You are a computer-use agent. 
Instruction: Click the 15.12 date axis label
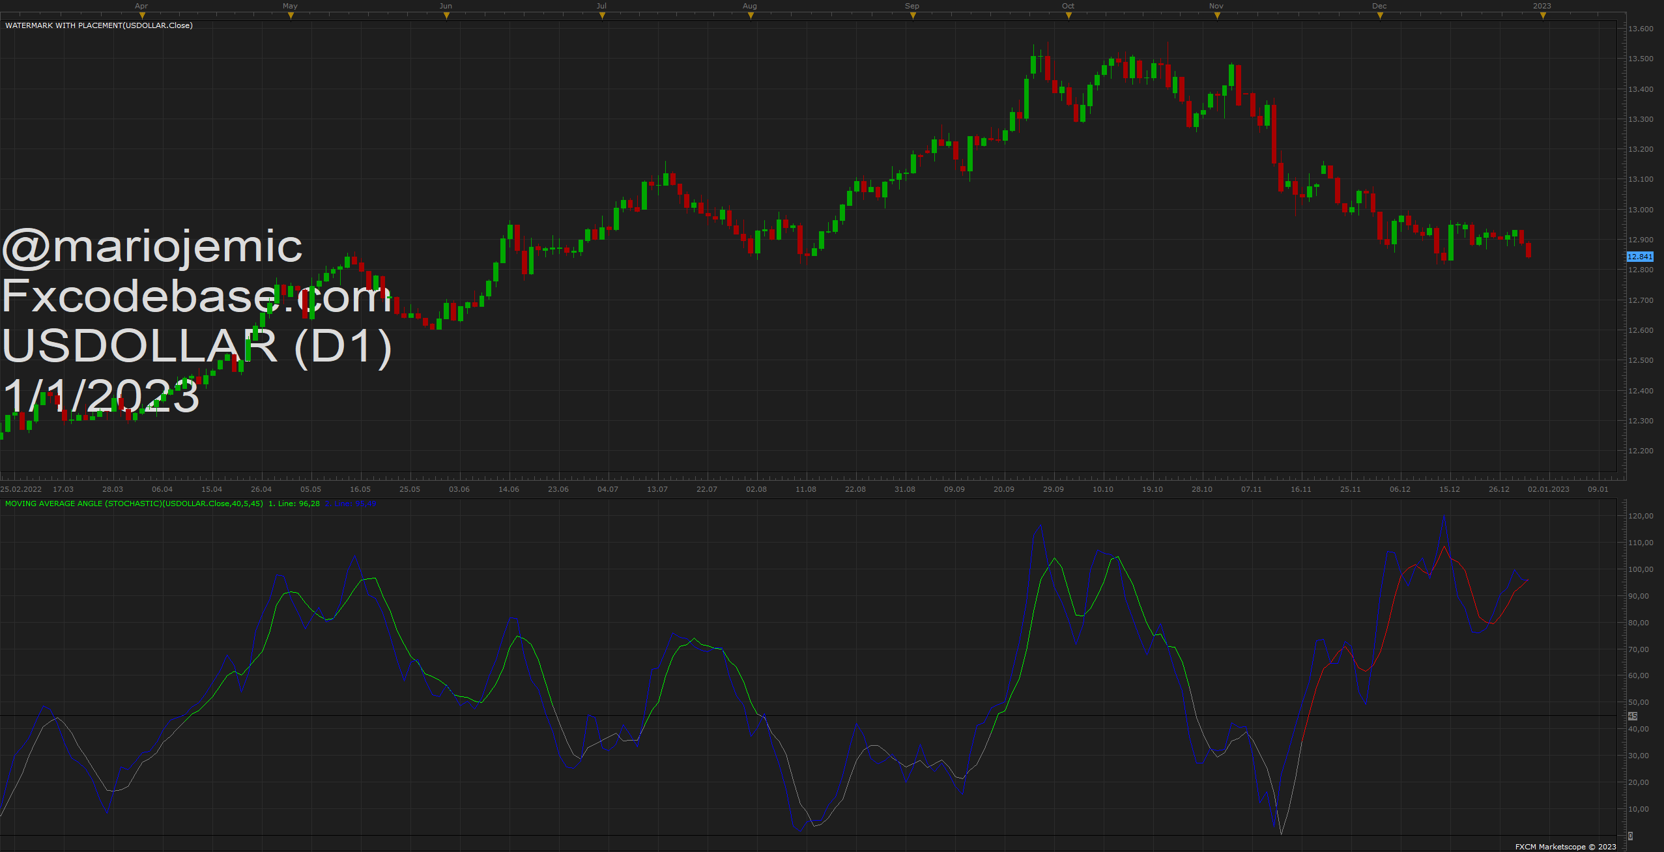pos(1450,489)
